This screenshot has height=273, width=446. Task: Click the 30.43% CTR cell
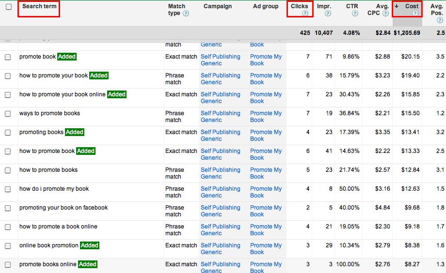(x=350, y=94)
